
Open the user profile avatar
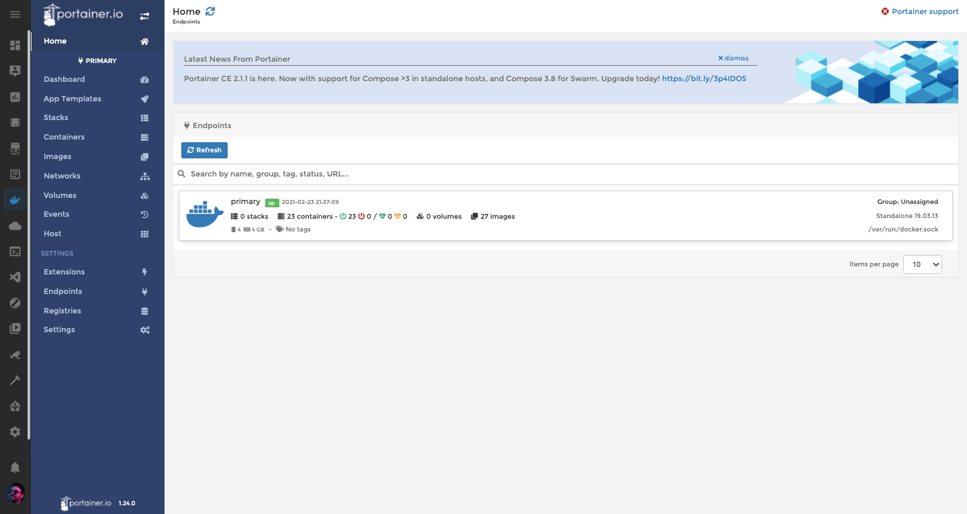(x=15, y=493)
